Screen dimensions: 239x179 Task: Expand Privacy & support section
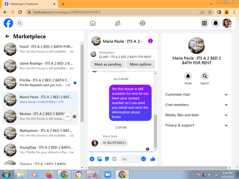point(196,126)
